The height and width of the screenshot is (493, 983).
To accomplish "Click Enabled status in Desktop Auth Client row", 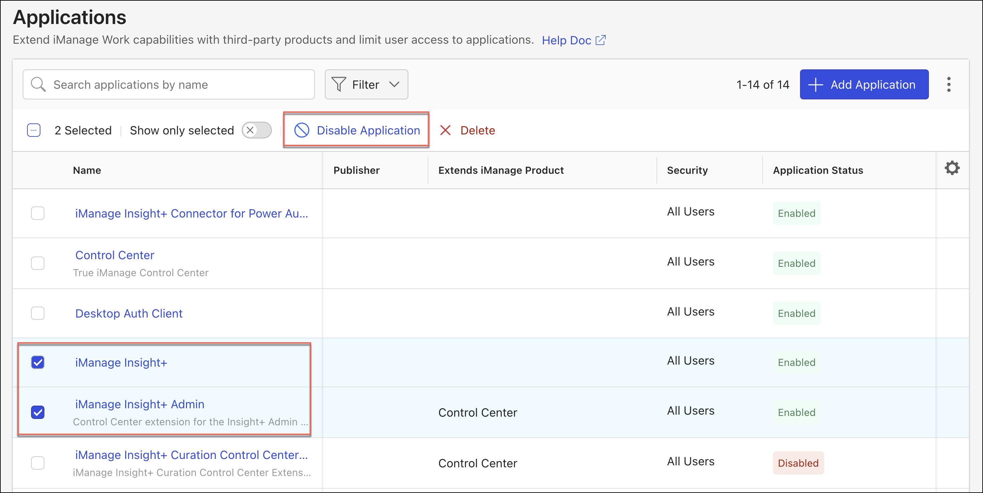I will pos(797,314).
